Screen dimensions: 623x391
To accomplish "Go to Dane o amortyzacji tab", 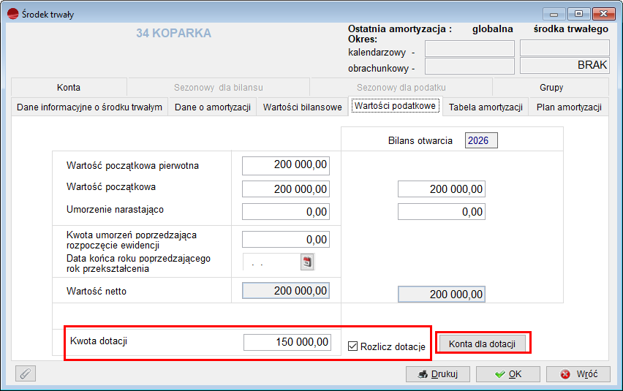I will (x=212, y=107).
